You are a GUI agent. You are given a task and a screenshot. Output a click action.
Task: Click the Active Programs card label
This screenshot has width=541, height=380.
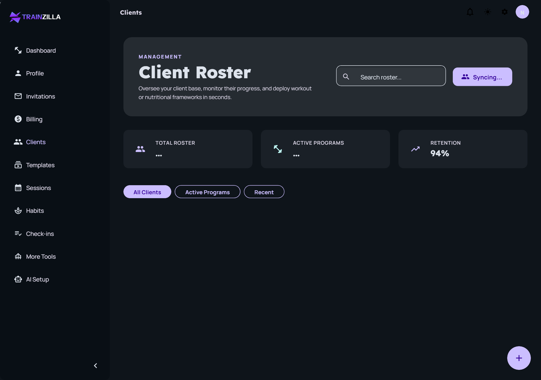318,143
